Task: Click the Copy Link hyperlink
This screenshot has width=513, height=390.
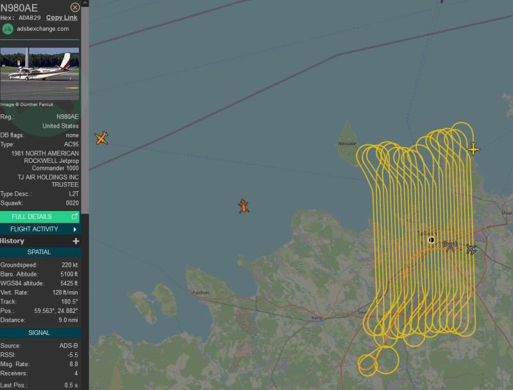Action: click(62, 17)
